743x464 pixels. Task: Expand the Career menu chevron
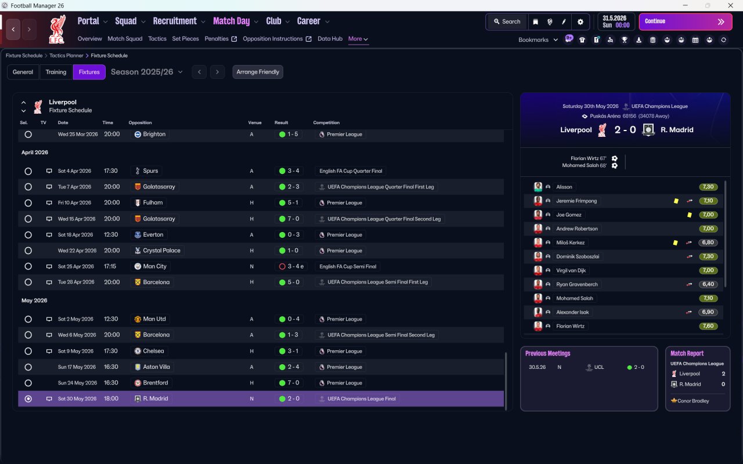(327, 22)
